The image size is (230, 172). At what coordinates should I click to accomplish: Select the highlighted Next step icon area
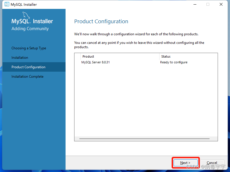click(185, 163)
